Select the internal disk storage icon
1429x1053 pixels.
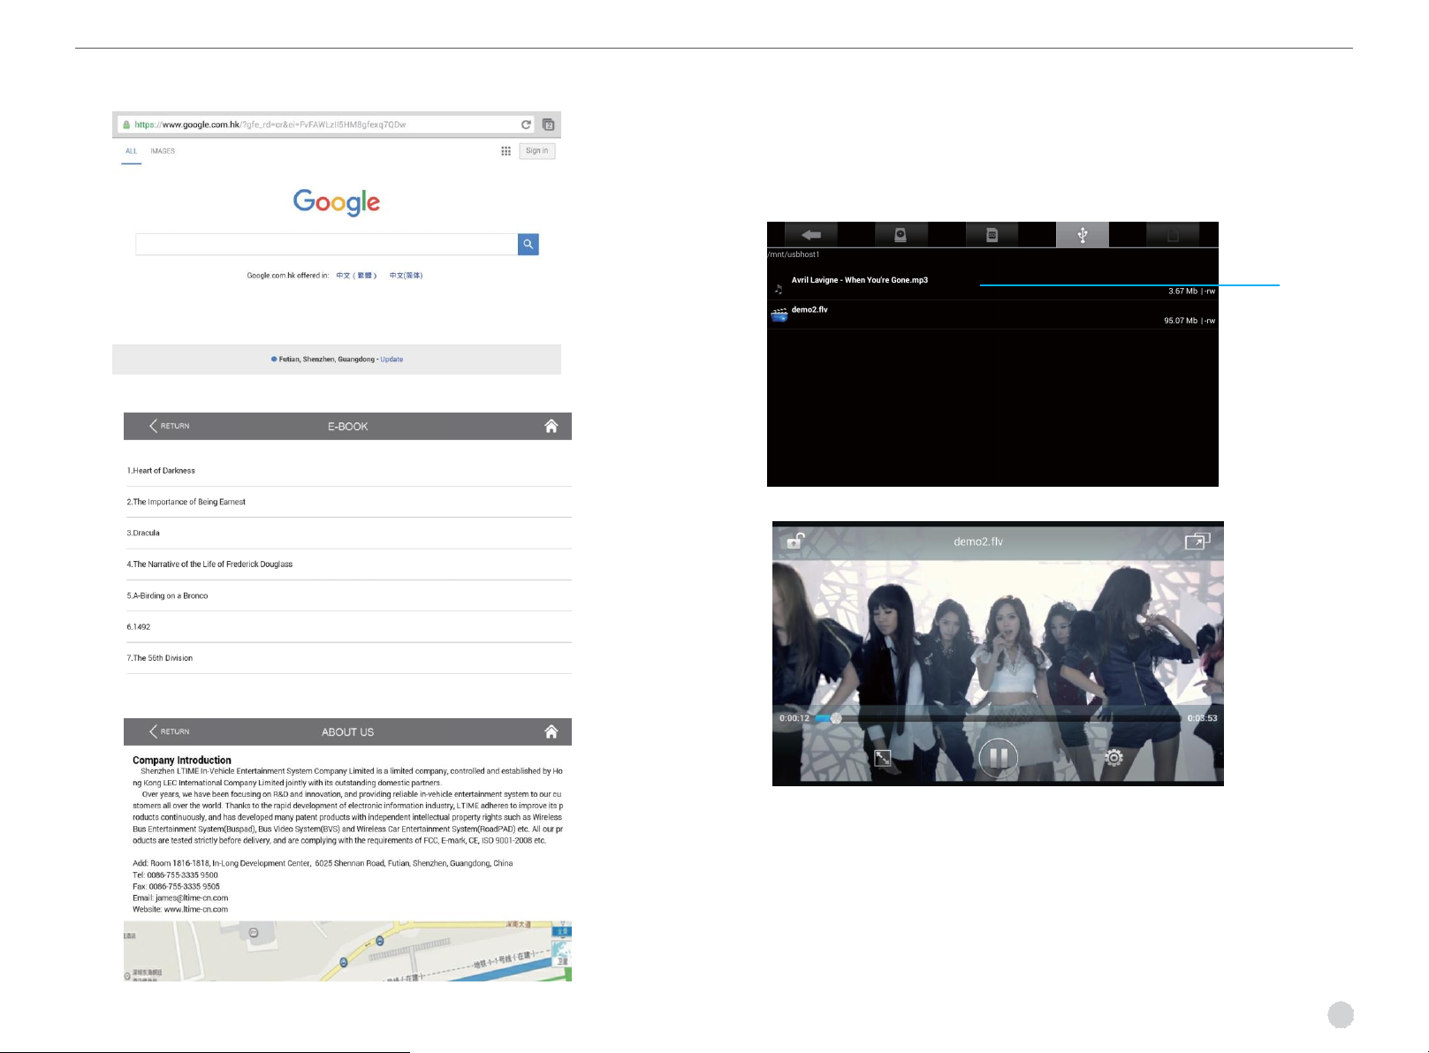pyautogui.click(x=901, y=235)
